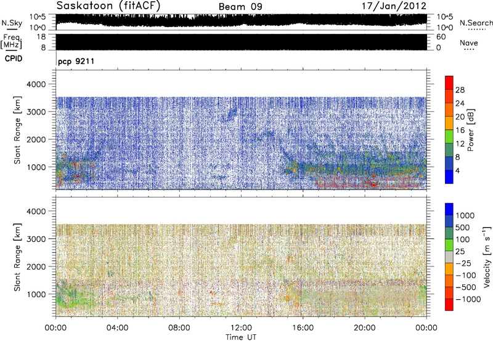Click the date '17/Jan/2012'
Screen dimensions: 493x341
click(394, 6)
